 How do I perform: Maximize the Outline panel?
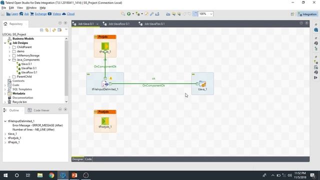(65, 109)
